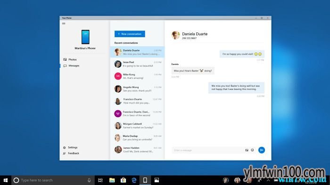The height and width of the screenshot is (185, 330).
Task: Minimize the Your Phone window
Action: tap(256, 18)
